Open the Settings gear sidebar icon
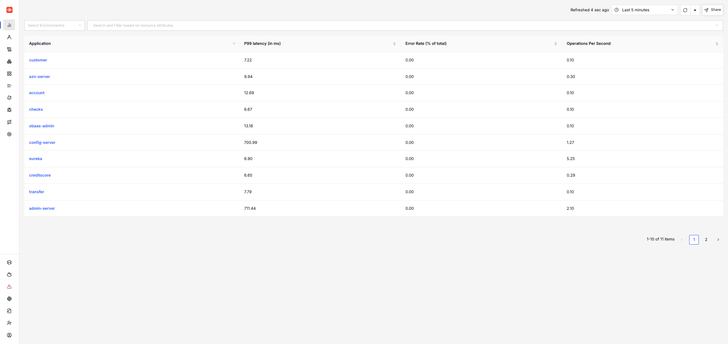Image resolution: width=728 pixels, height=344 pixels. 9,134
